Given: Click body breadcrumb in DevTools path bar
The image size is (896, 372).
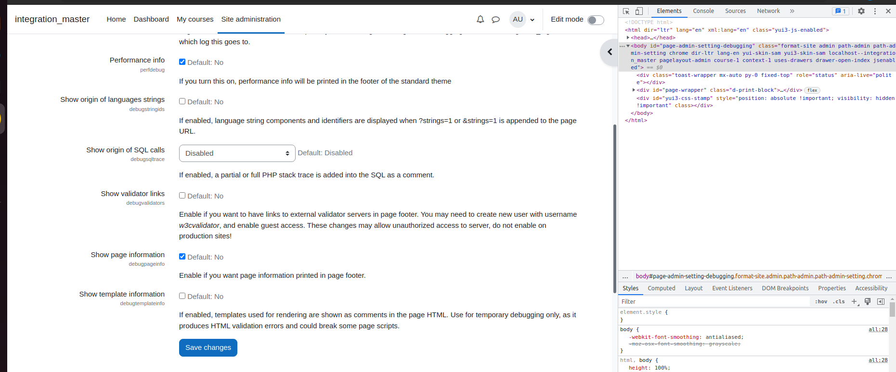Looking at the screenshot, I should pos(759,276).
